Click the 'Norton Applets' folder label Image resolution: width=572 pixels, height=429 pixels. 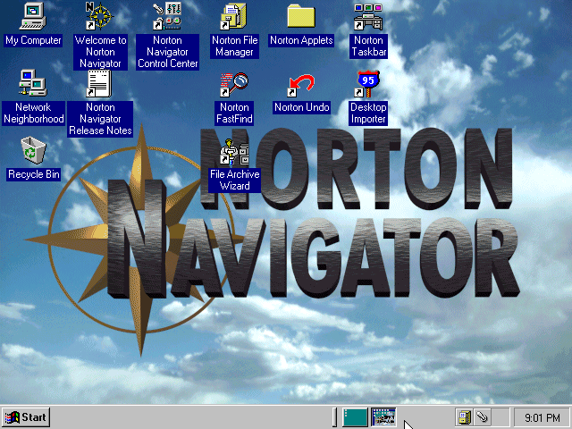[x=301, y=40]
